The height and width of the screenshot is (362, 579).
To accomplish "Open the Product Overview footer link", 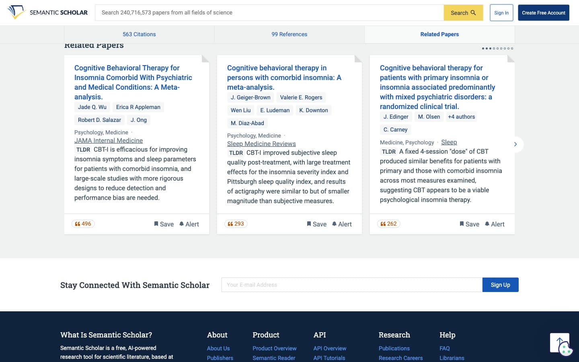I will tap(275, 348).
